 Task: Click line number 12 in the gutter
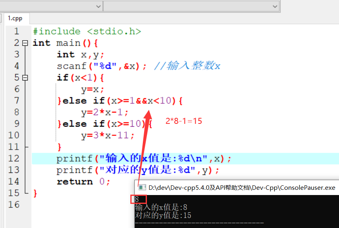click(x=14, y=158)
